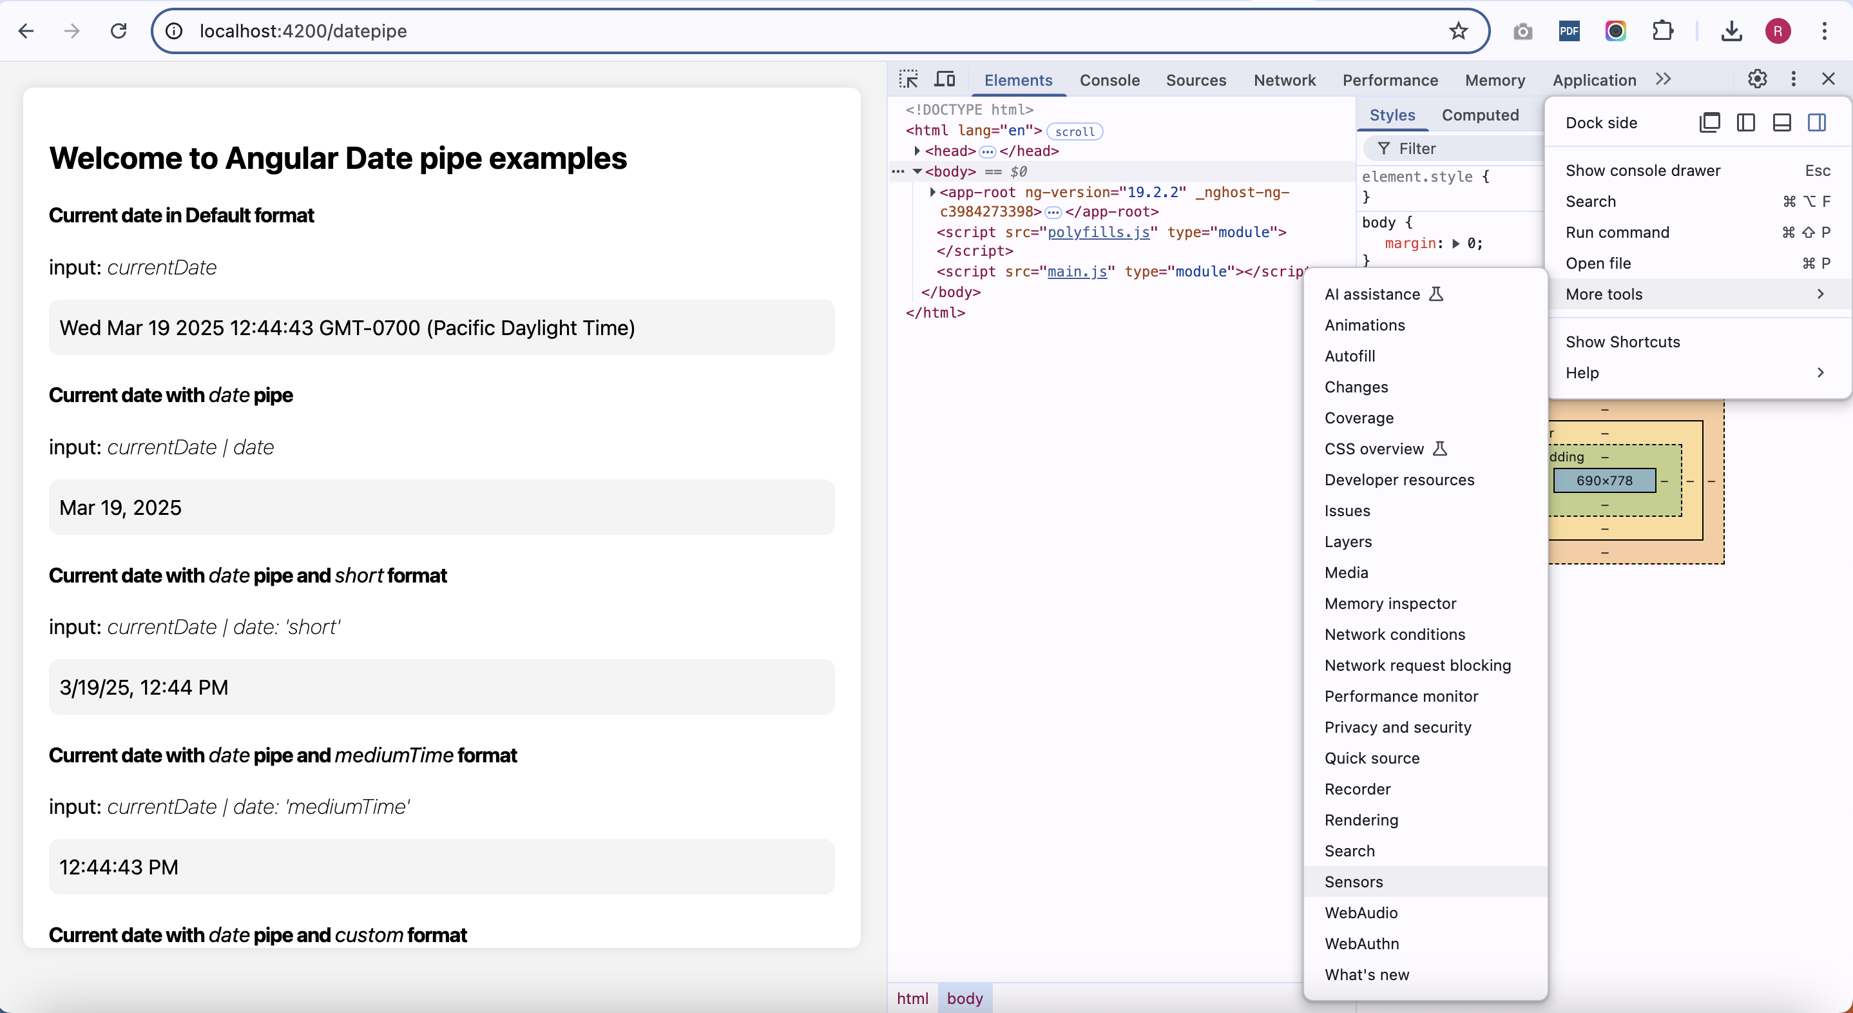Viewport: 1853px width, 1013px height.
Task: Click the ellipsis badge in app-root element
Action: [x=1053, y=212]
